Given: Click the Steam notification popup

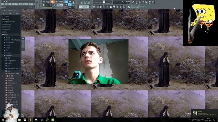Looking at the screenshot, I should [204, 114].
